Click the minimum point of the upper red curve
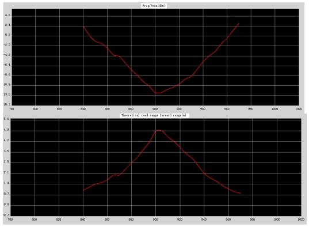The width and height of the screenshot is (309, 227). coord(157,93)
